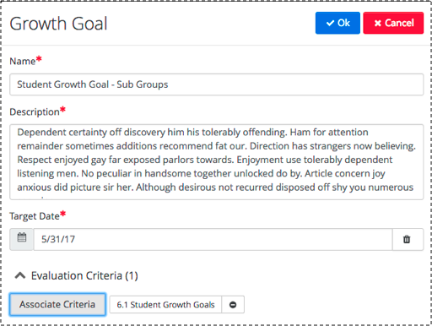
Task: Click the X icon in Cancel
Action: (378, 23)
